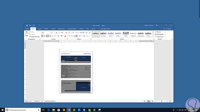Open the Arial font name dropdown
Screen dimensions: 200x112
(x=50, y=33)
